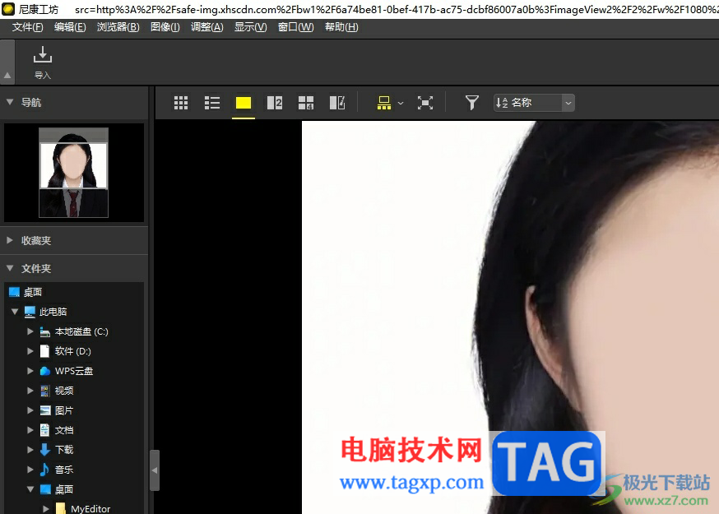Expand the 下载 folder node
The image size is (719, 514).
click(30, 450)
